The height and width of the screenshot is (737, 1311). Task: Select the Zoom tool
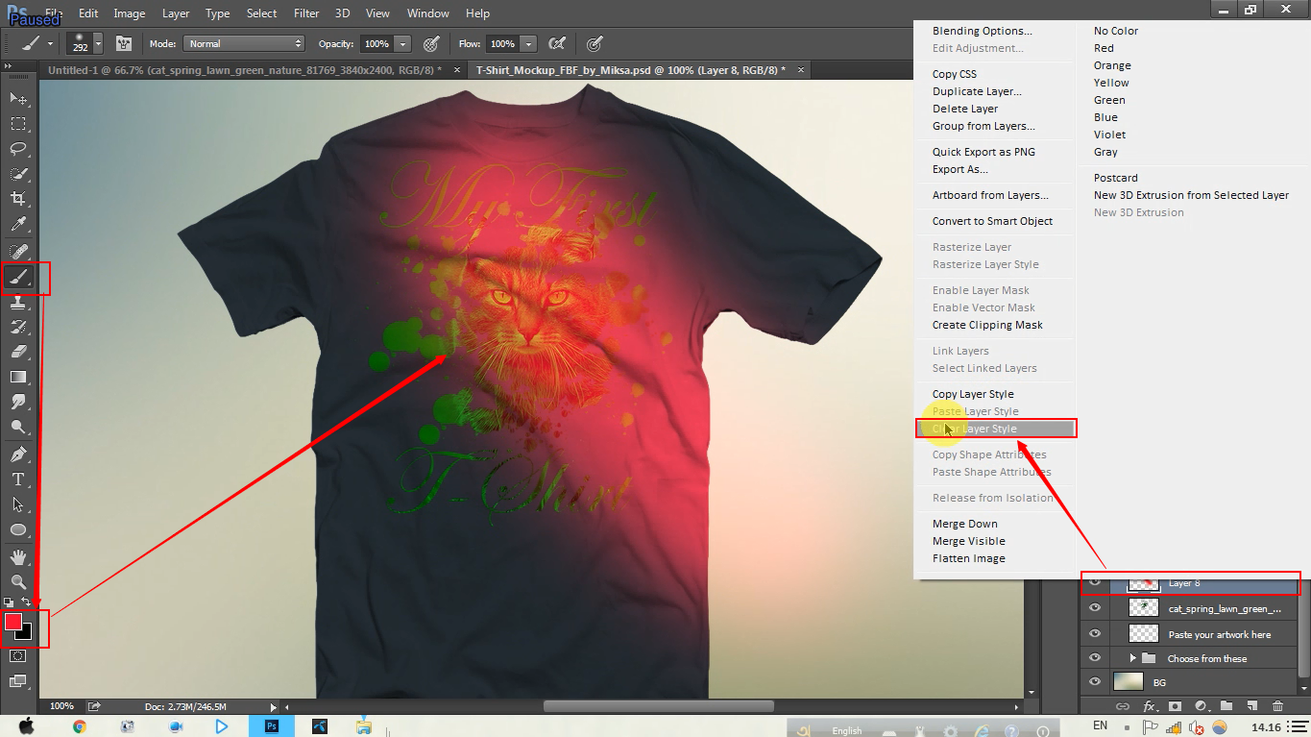click(17, 580)
